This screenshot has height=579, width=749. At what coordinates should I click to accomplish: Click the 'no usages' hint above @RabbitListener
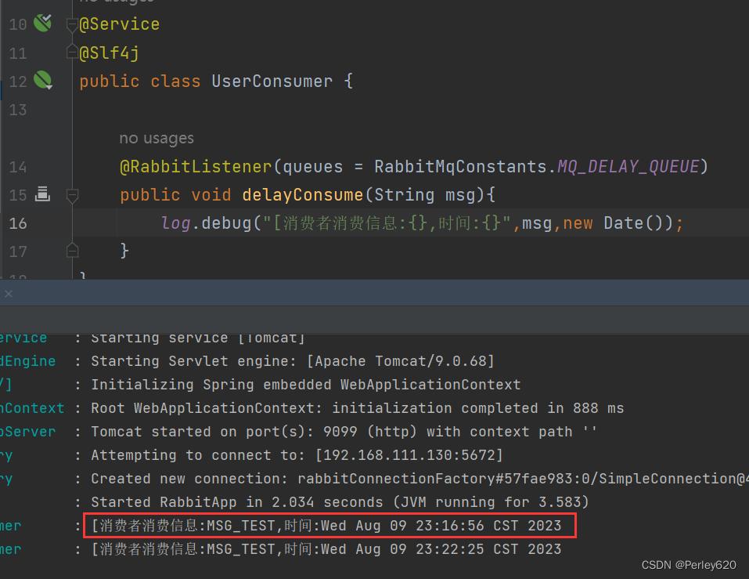[x=157, y=138]
